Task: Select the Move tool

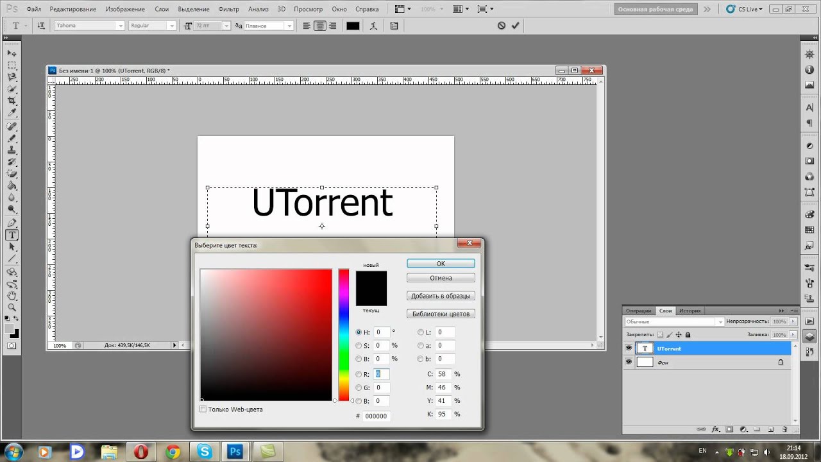Action: point(12,53)
